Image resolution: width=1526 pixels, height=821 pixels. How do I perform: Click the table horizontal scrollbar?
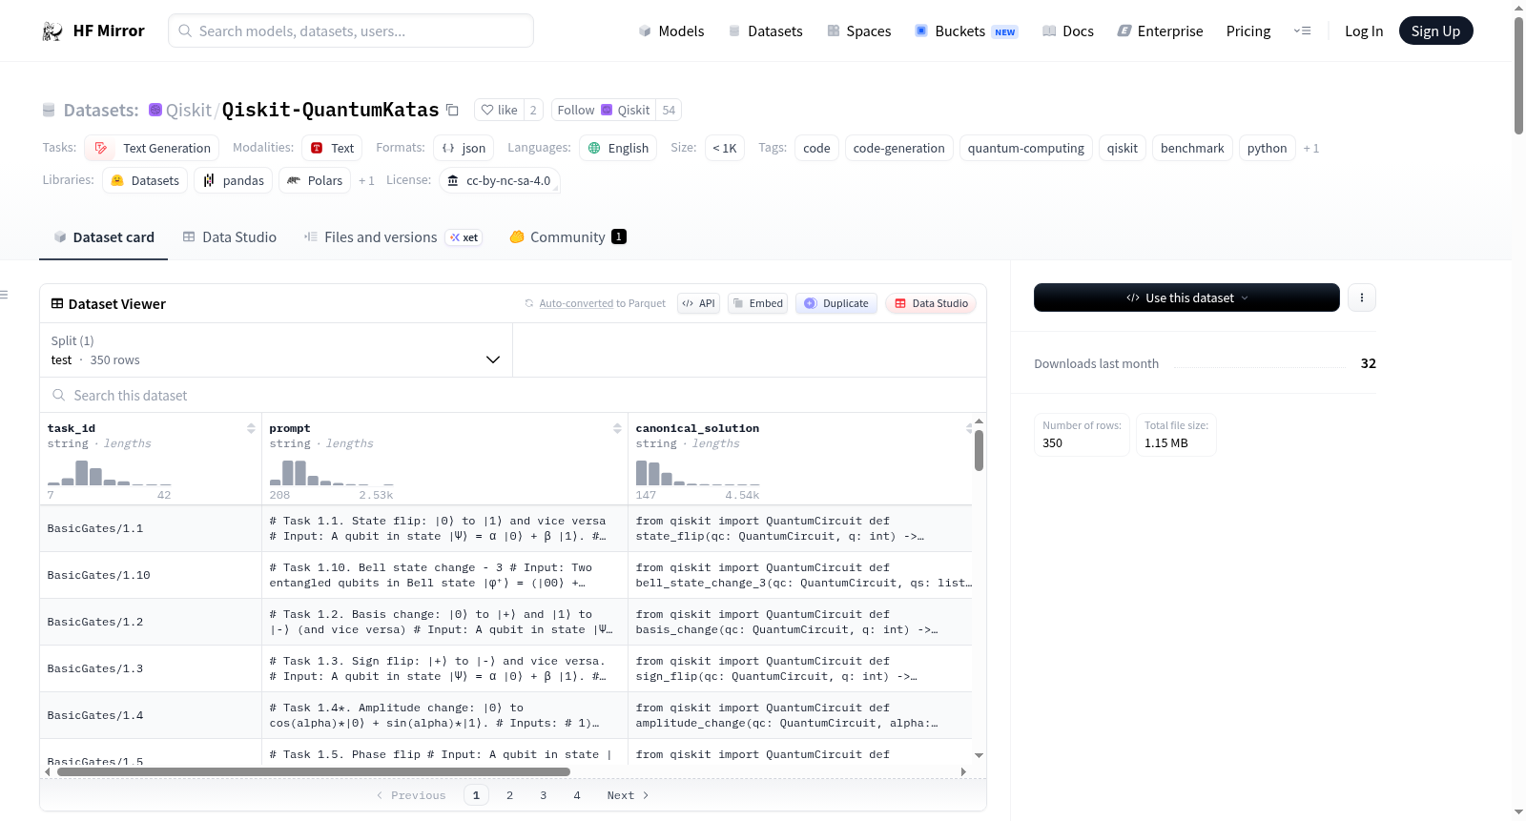point(314,772)
